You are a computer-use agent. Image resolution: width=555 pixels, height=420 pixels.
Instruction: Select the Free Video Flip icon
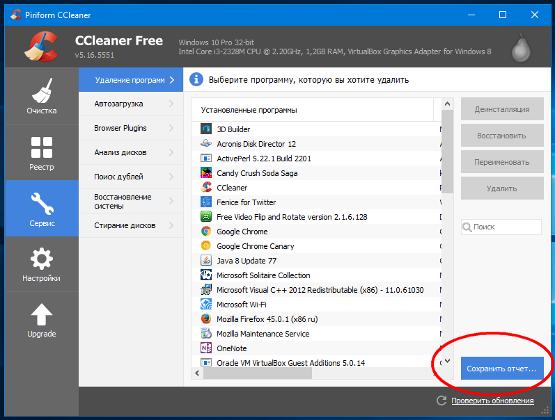click(206, 216)
